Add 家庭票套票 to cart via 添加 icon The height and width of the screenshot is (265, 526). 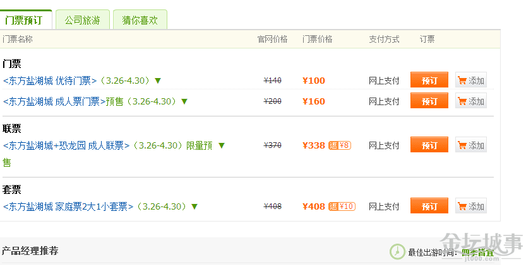pos(470,206)
